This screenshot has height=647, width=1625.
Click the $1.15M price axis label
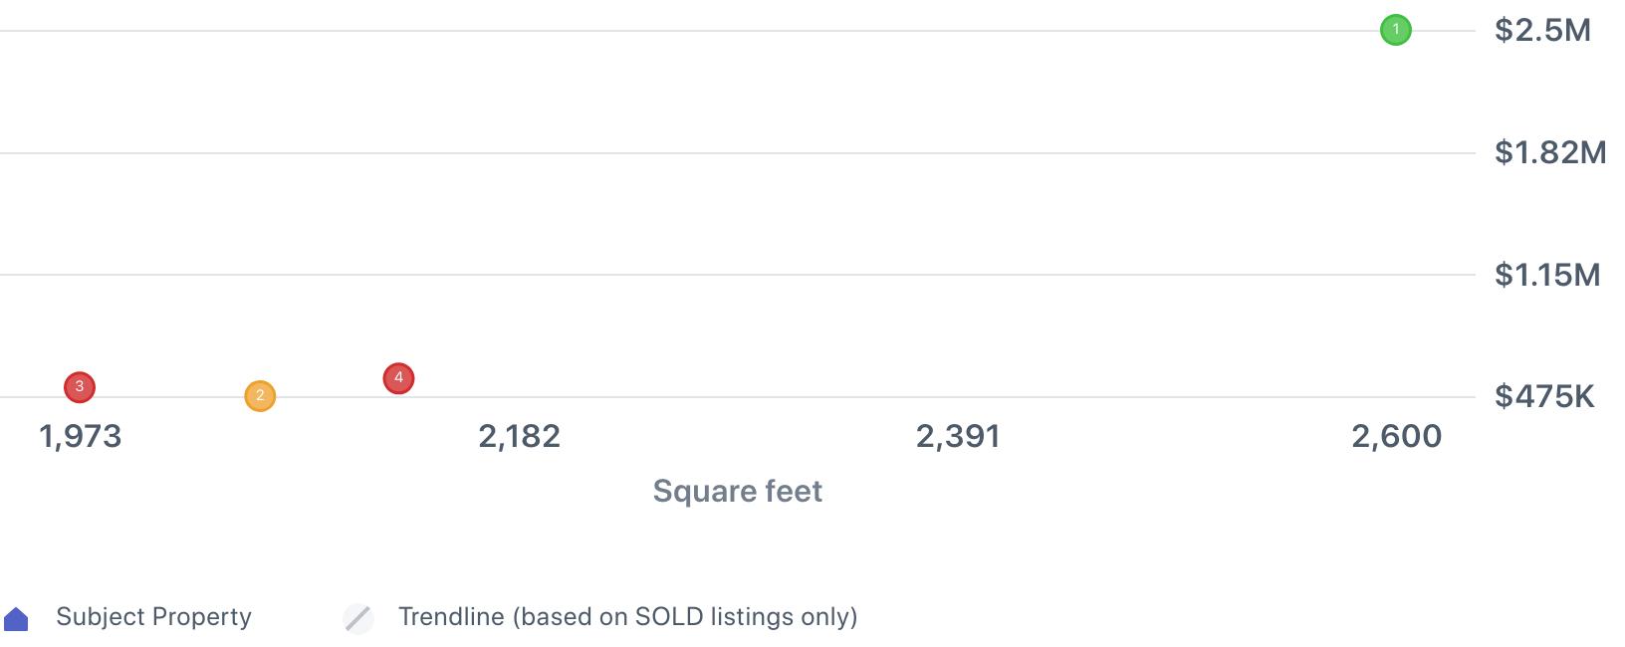tap(1547, 275)
